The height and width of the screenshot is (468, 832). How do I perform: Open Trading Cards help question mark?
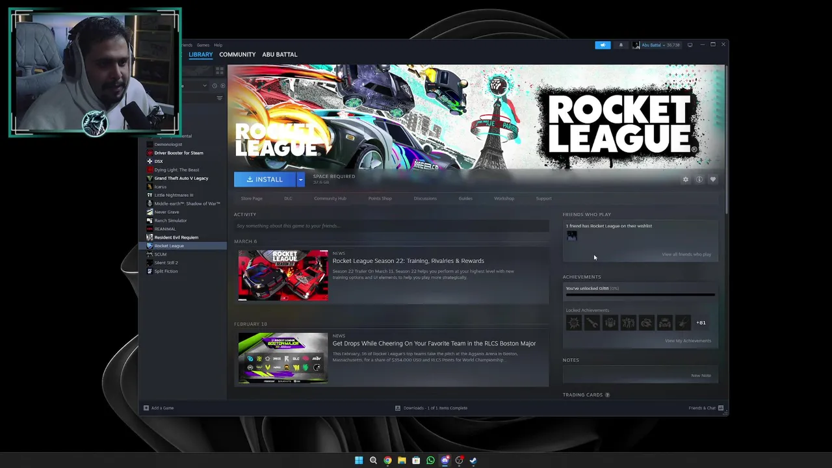[x=608, y=395]
